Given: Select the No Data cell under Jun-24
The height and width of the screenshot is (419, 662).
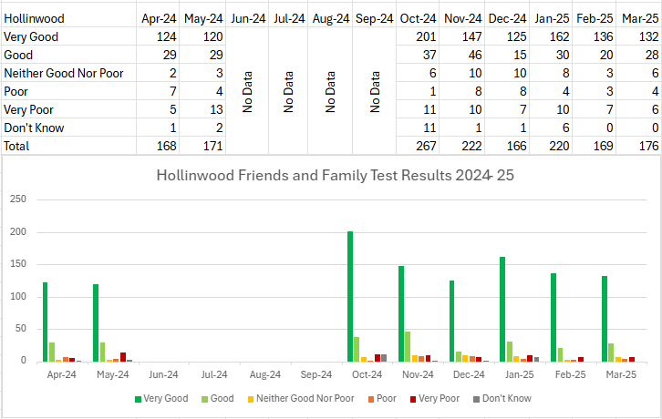Looking at the screenshot, I should (246, 91).
